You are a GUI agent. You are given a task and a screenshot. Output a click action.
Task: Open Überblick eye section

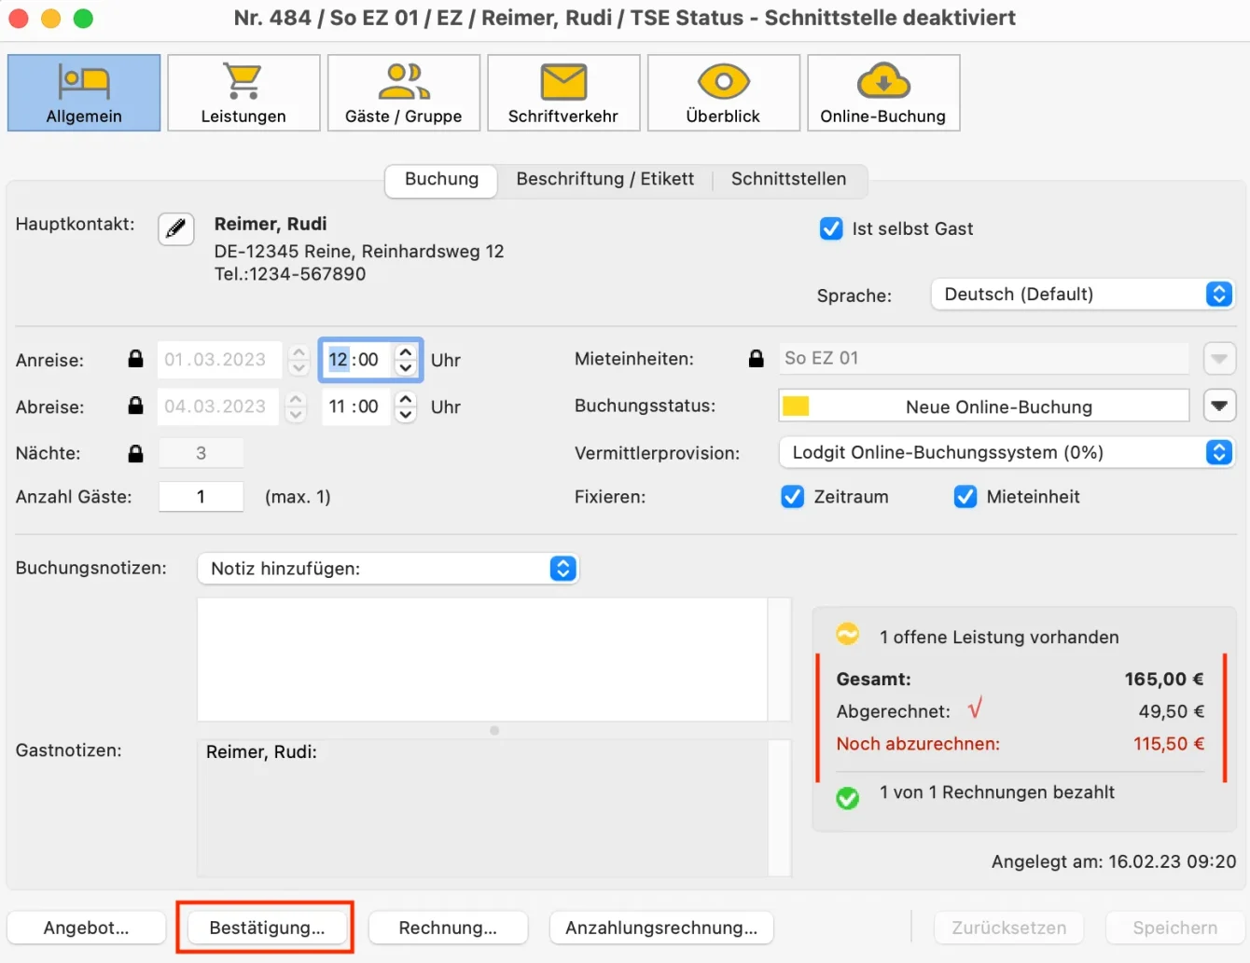click(724, 92)
